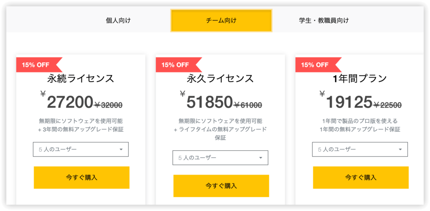The image size is (430, 211).
Task: Click the 永久ライセンス heading
Action: 220,78
